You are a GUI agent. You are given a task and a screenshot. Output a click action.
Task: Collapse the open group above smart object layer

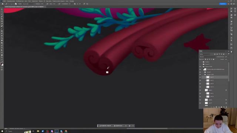203,66
